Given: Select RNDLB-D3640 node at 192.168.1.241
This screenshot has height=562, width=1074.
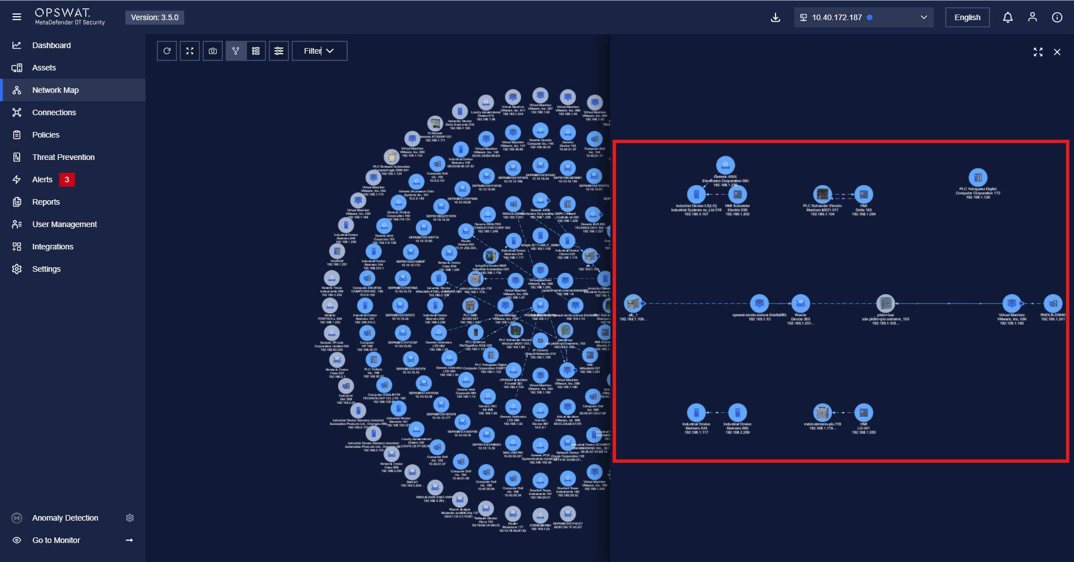Looking at the screenshot, I should [1053, 304].
